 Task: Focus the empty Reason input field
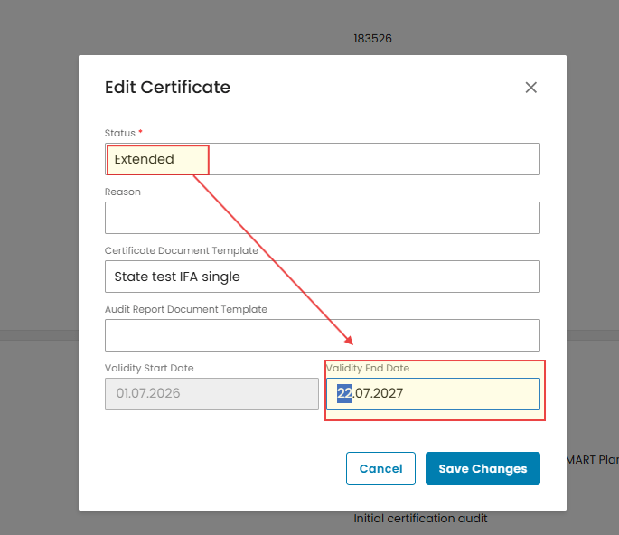322,218
